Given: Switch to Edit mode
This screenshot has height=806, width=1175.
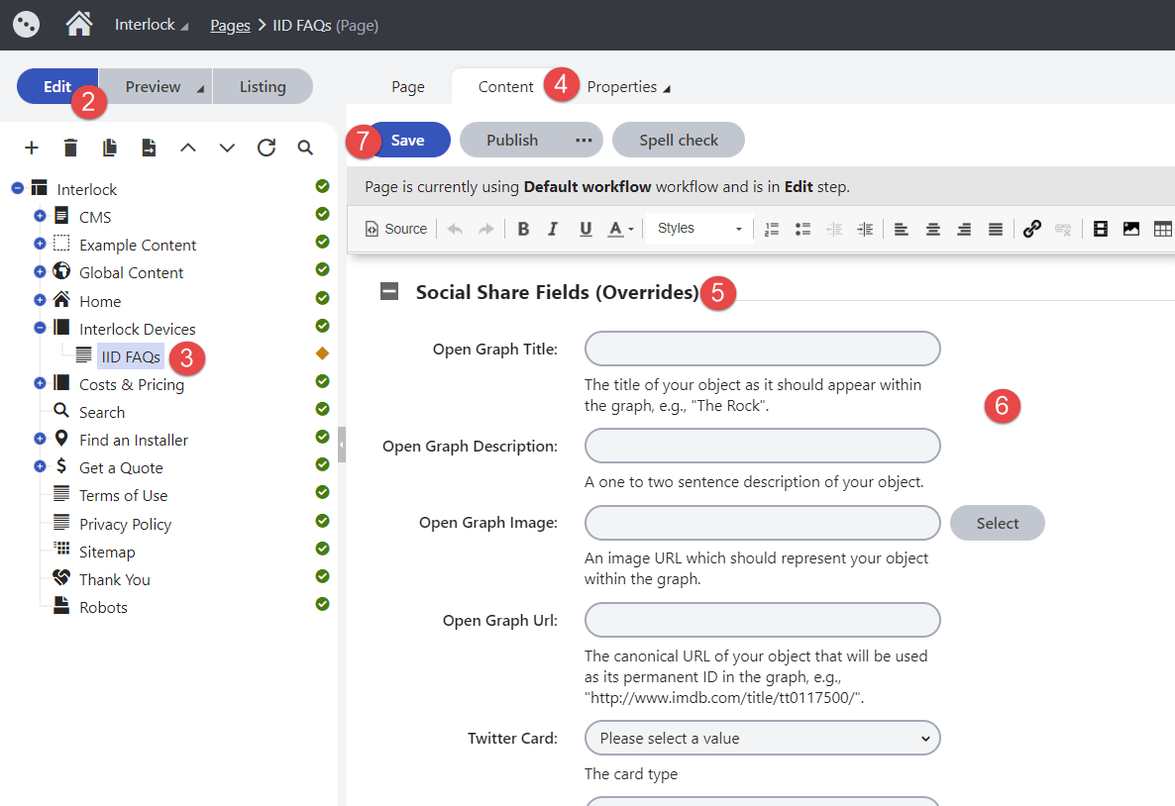Looking at the screenshot, I should [x=56, y=86].
